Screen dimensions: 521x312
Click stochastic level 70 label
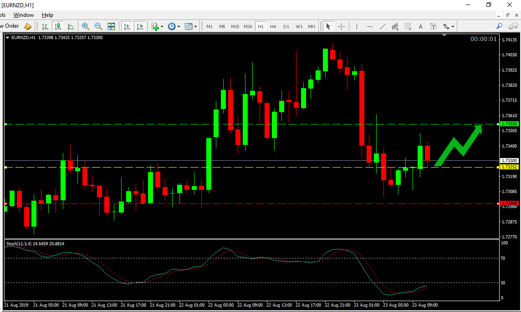pyautogui.click(x=503, y=258)
